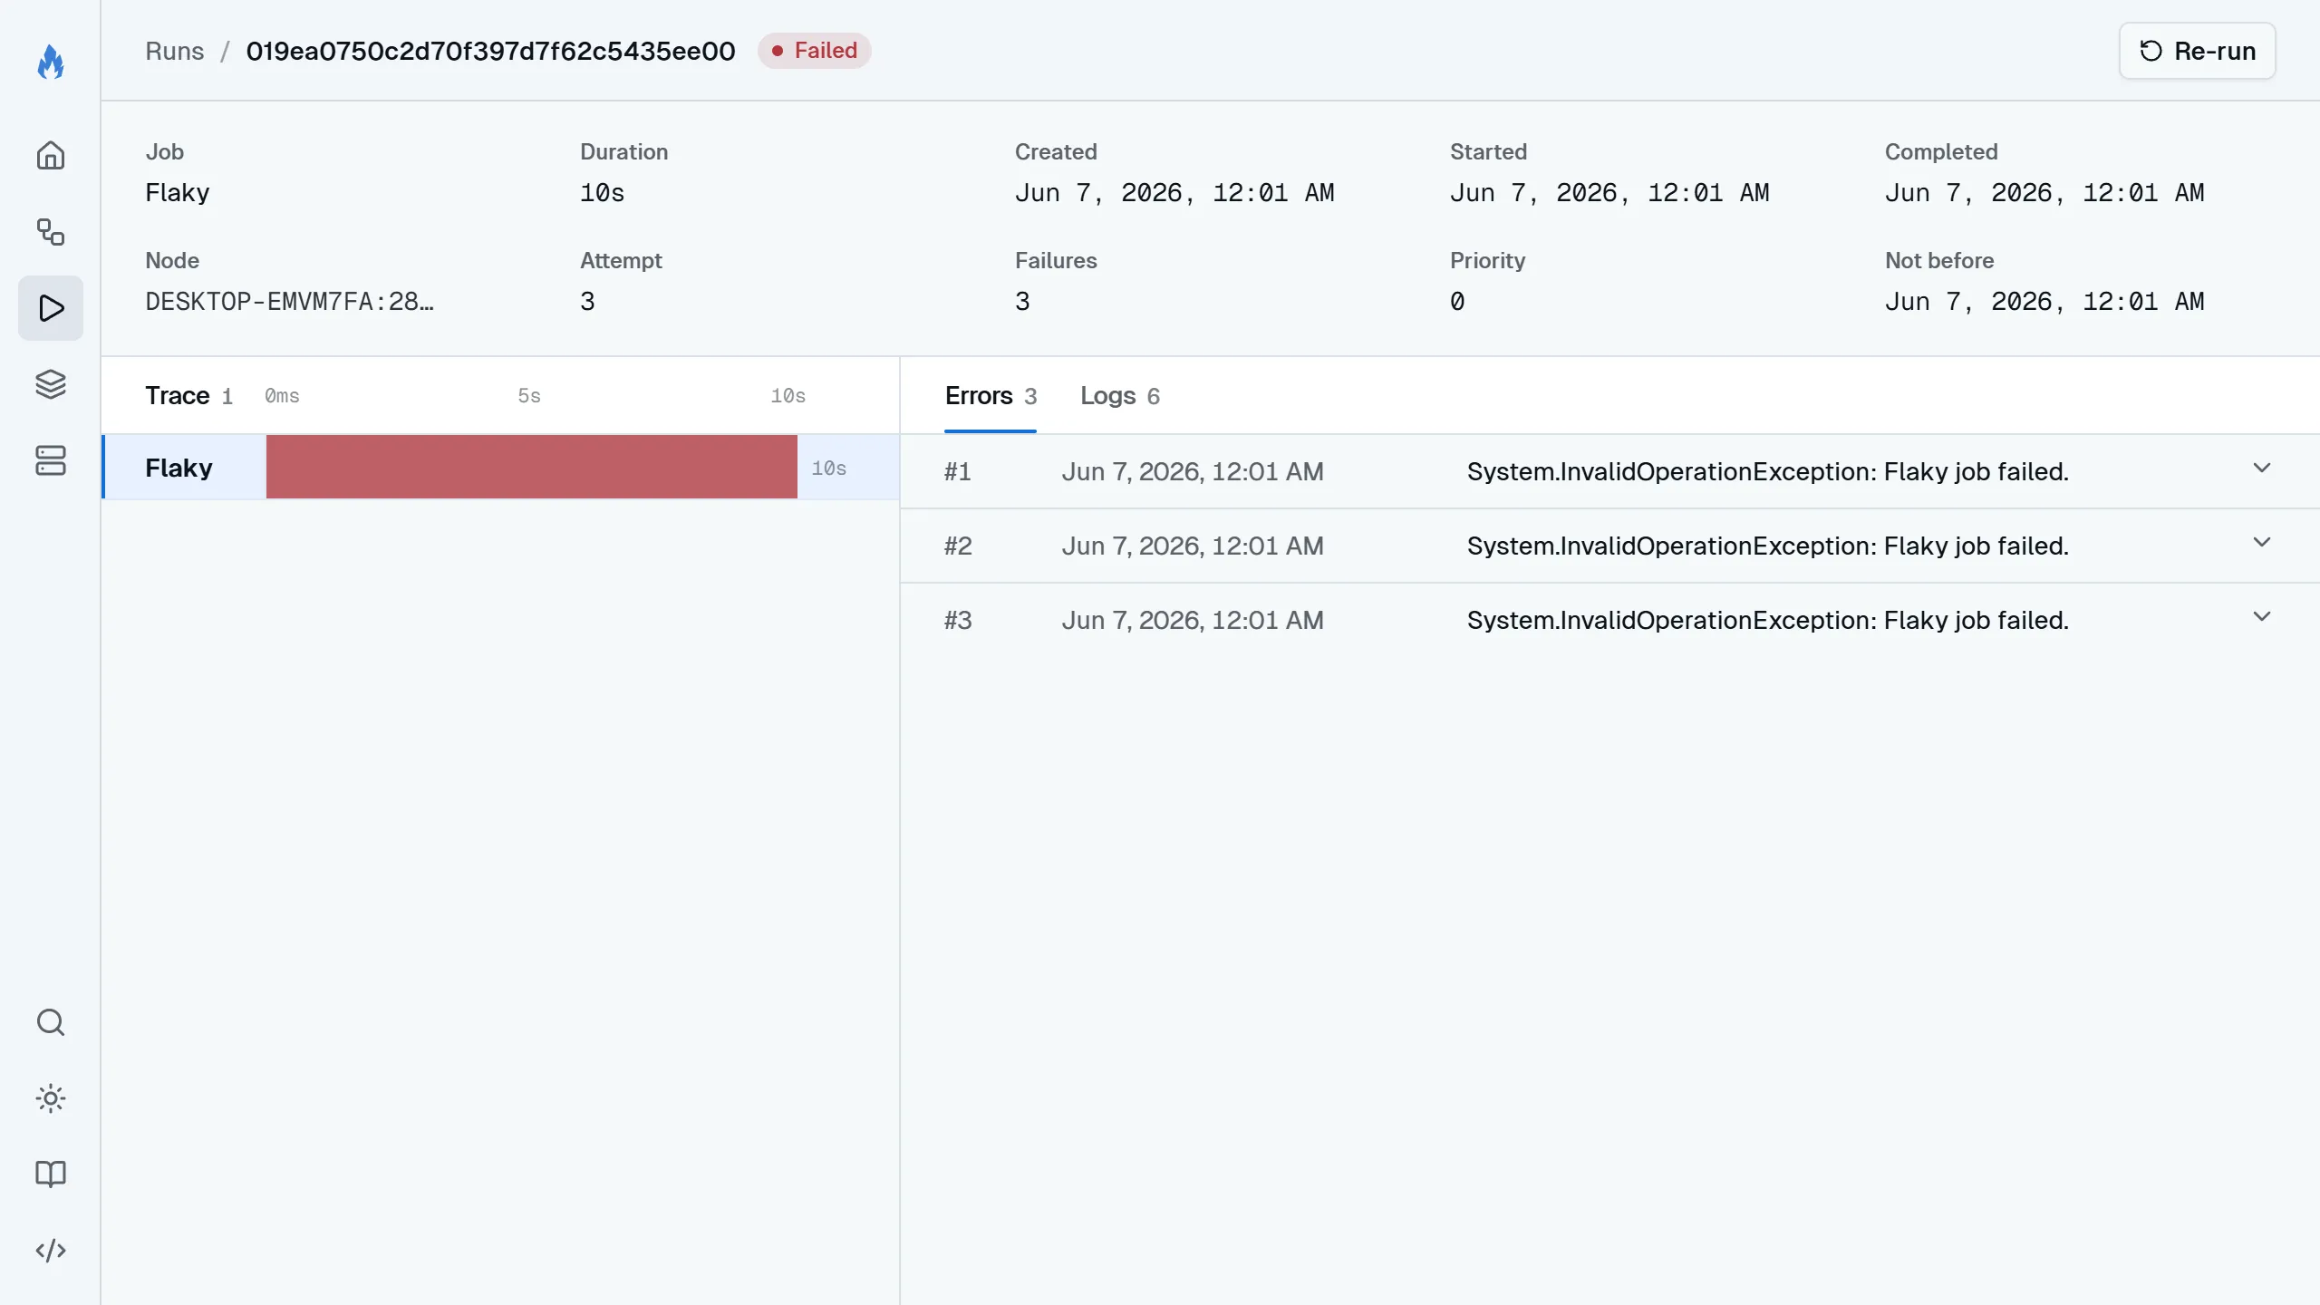Go back to Runs breadcrumb
Screen dimensions: 2320x1305
(x=175, y=51)
